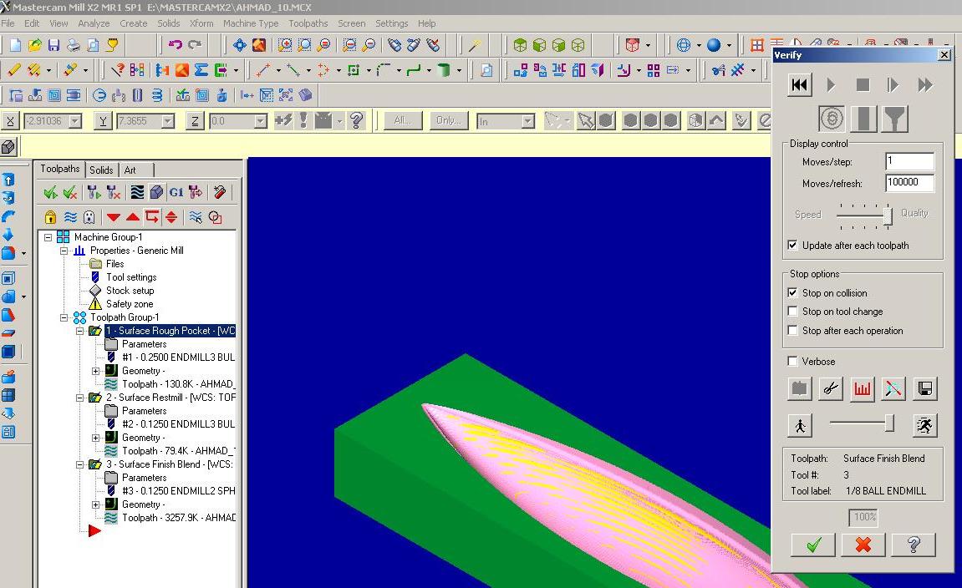
Task: Click the Help question mark button in Verify
Action: click(914, 545)
